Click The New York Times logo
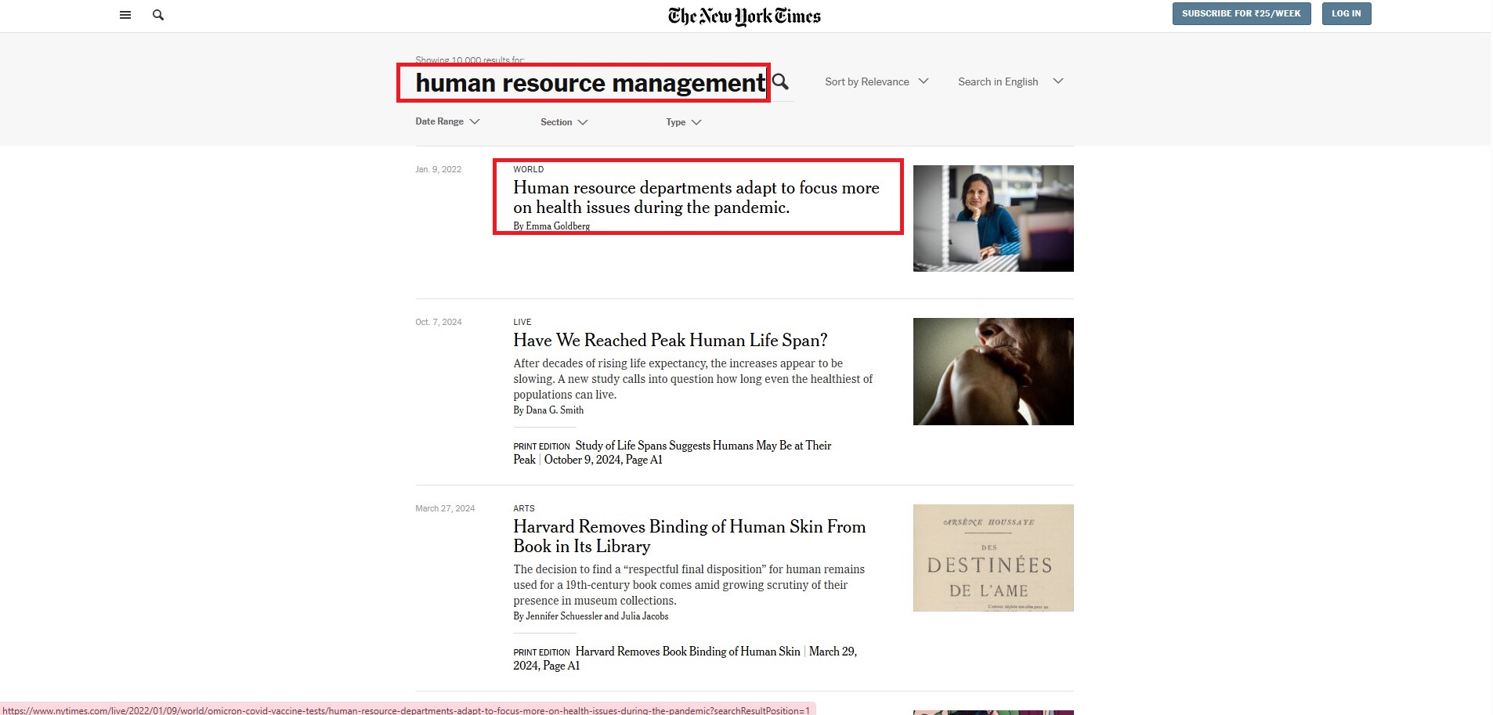The width and height of the screenshot is (1493, 715). point(744,16)
